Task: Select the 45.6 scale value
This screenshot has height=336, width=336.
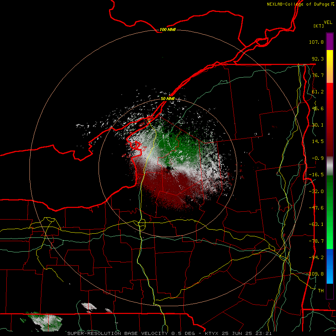Action: 318,108
